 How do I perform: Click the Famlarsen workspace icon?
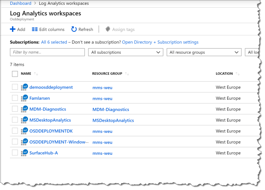point(24,98)
